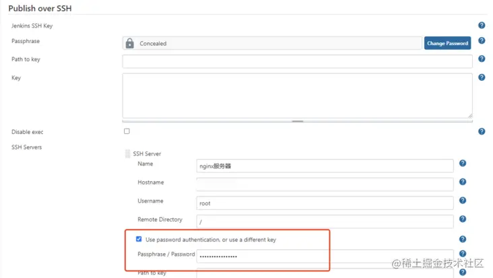Image resolution: width=493 pixels, height=278 pixels.
Task: Click the Hostname input field
Action: point(325,184)
